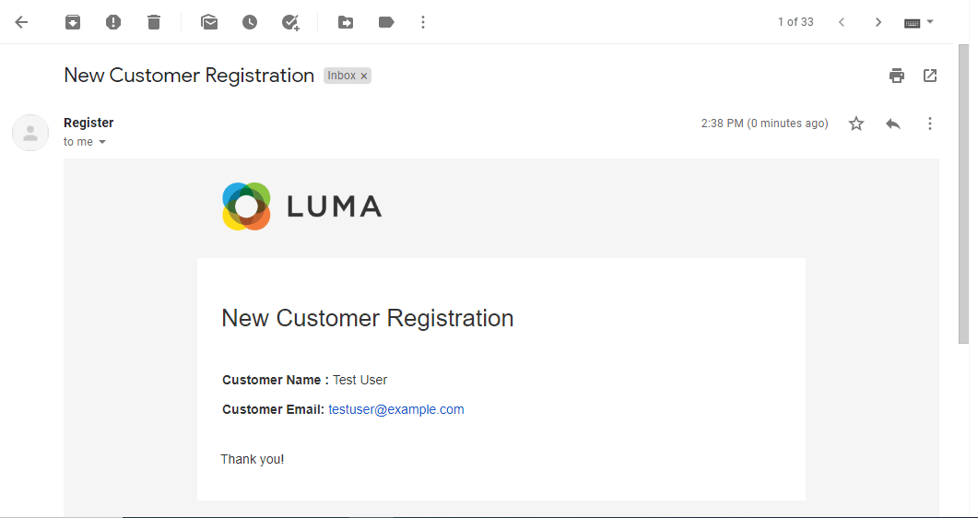
Task: Apply a label to this email
Action: coord(386,22)
